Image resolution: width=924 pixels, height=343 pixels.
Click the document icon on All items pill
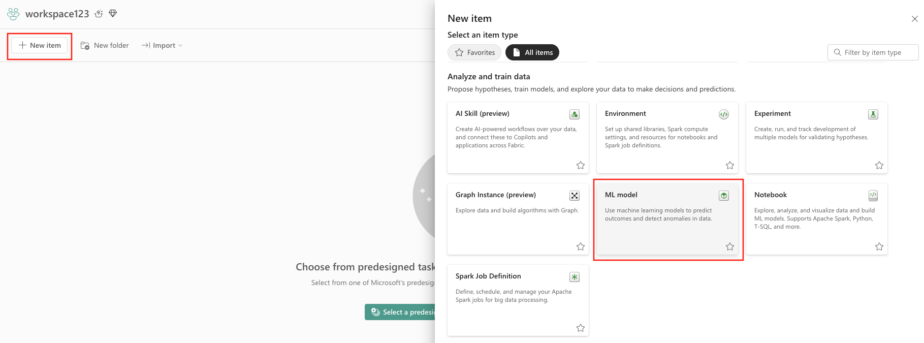pos(517,52)
